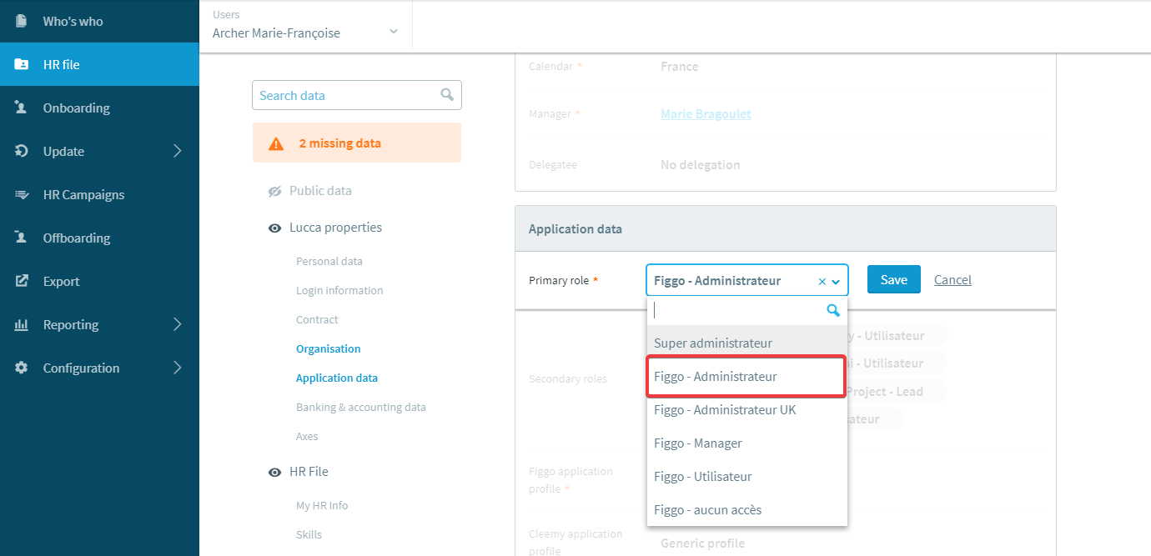Click the Export arrow icon
The height and width of the screenshot is (556, 1151).
tap(22, 281)
